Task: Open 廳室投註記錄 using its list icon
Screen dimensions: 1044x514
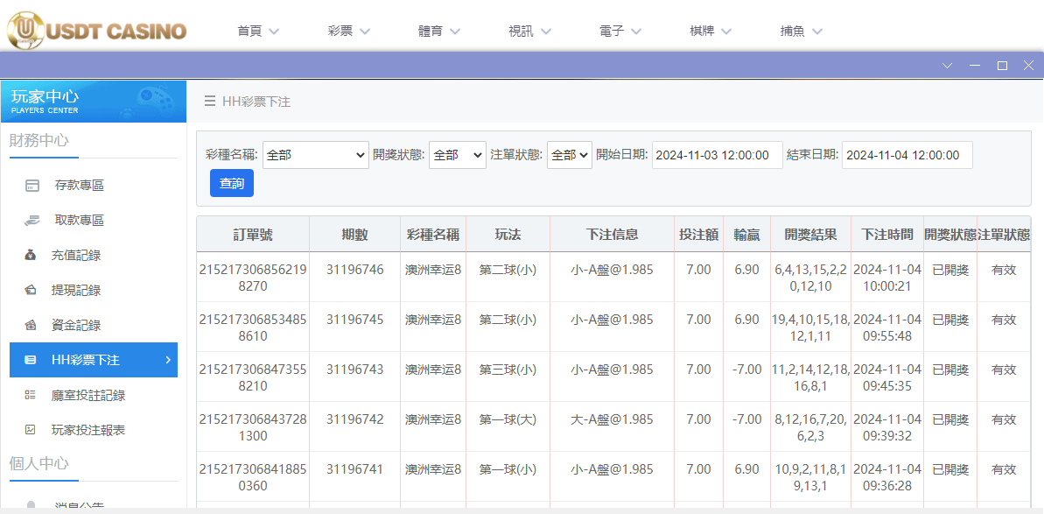Action: pos(29,395)
